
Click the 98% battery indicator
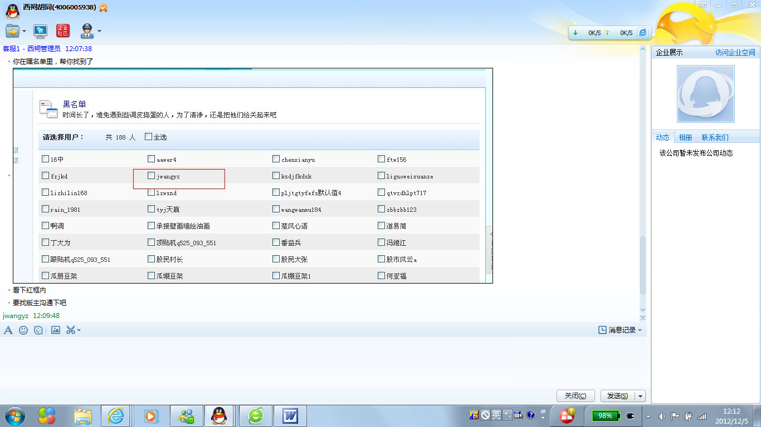(606, 415)
